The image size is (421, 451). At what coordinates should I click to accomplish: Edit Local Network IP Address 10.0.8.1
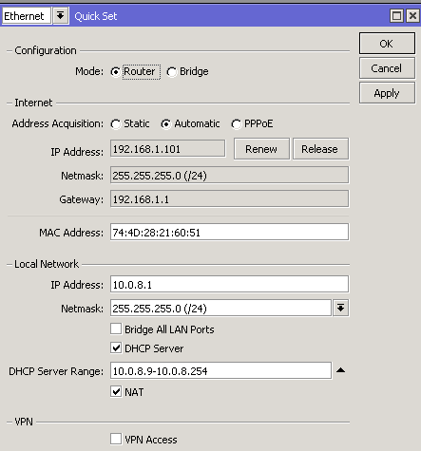[229, 284]
